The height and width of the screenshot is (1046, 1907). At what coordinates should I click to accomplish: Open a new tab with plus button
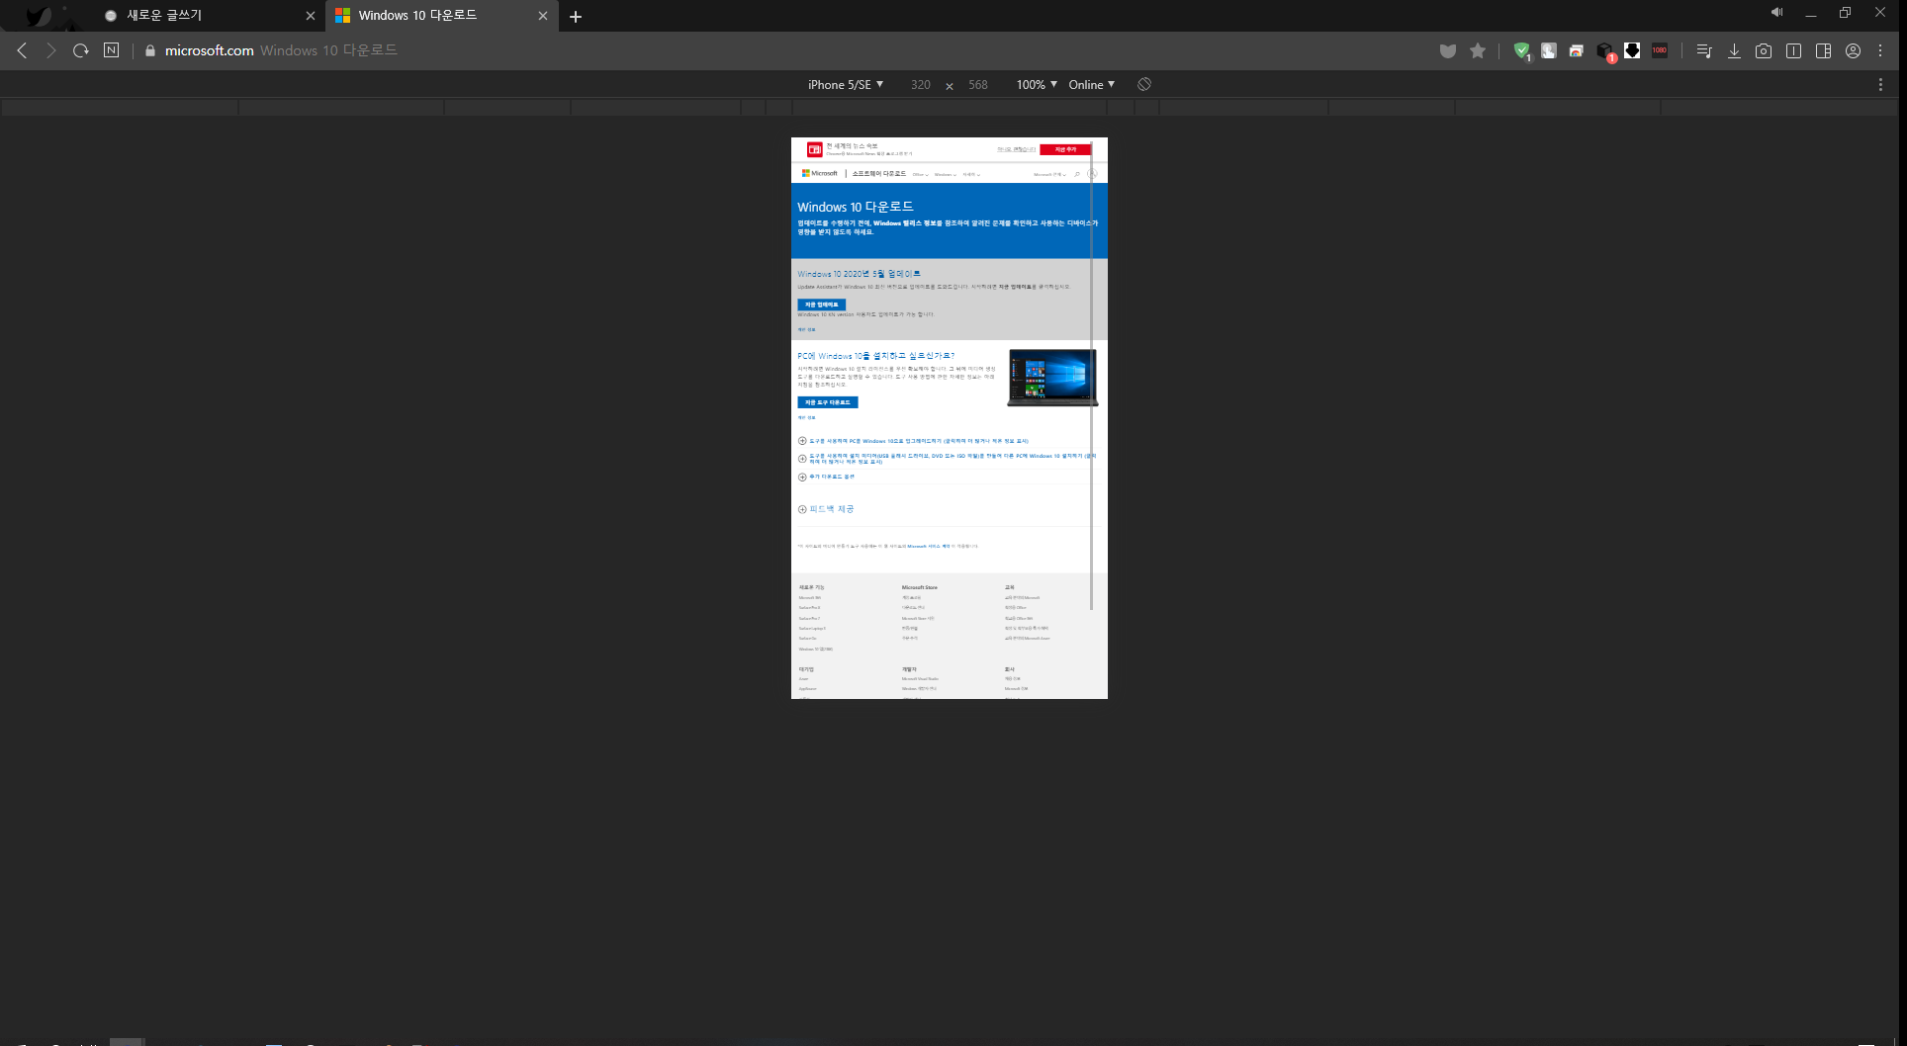[x=576, y=16]
